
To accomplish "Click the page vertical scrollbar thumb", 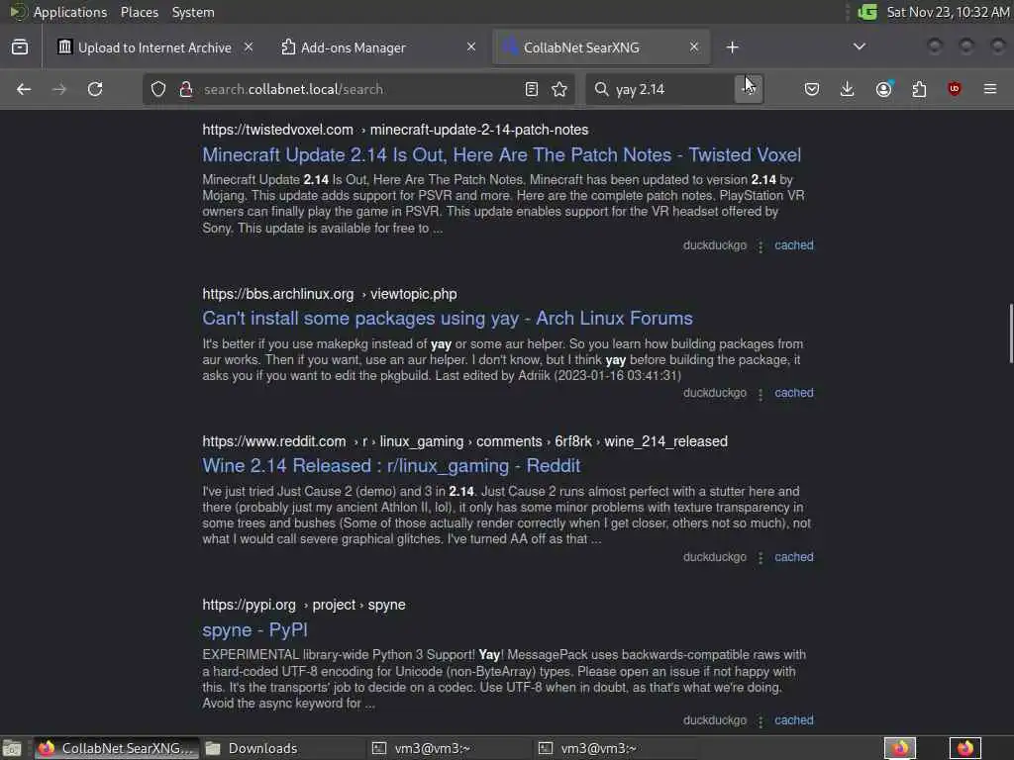I will click(x=1010, y=333).
